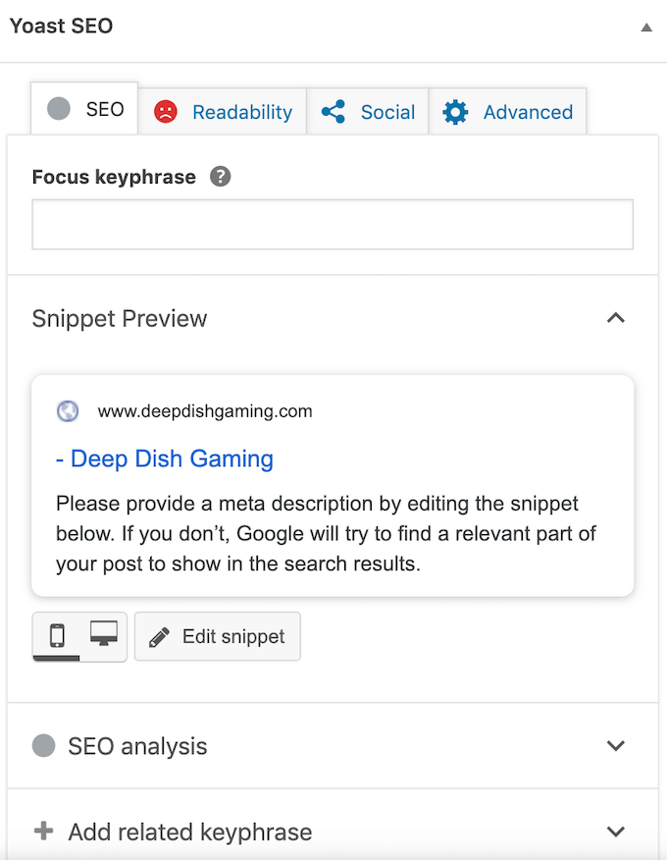Click the '- Deep Dish Gaming' snippet title
The width and height of the screenshot is (667, 860).
165,458
